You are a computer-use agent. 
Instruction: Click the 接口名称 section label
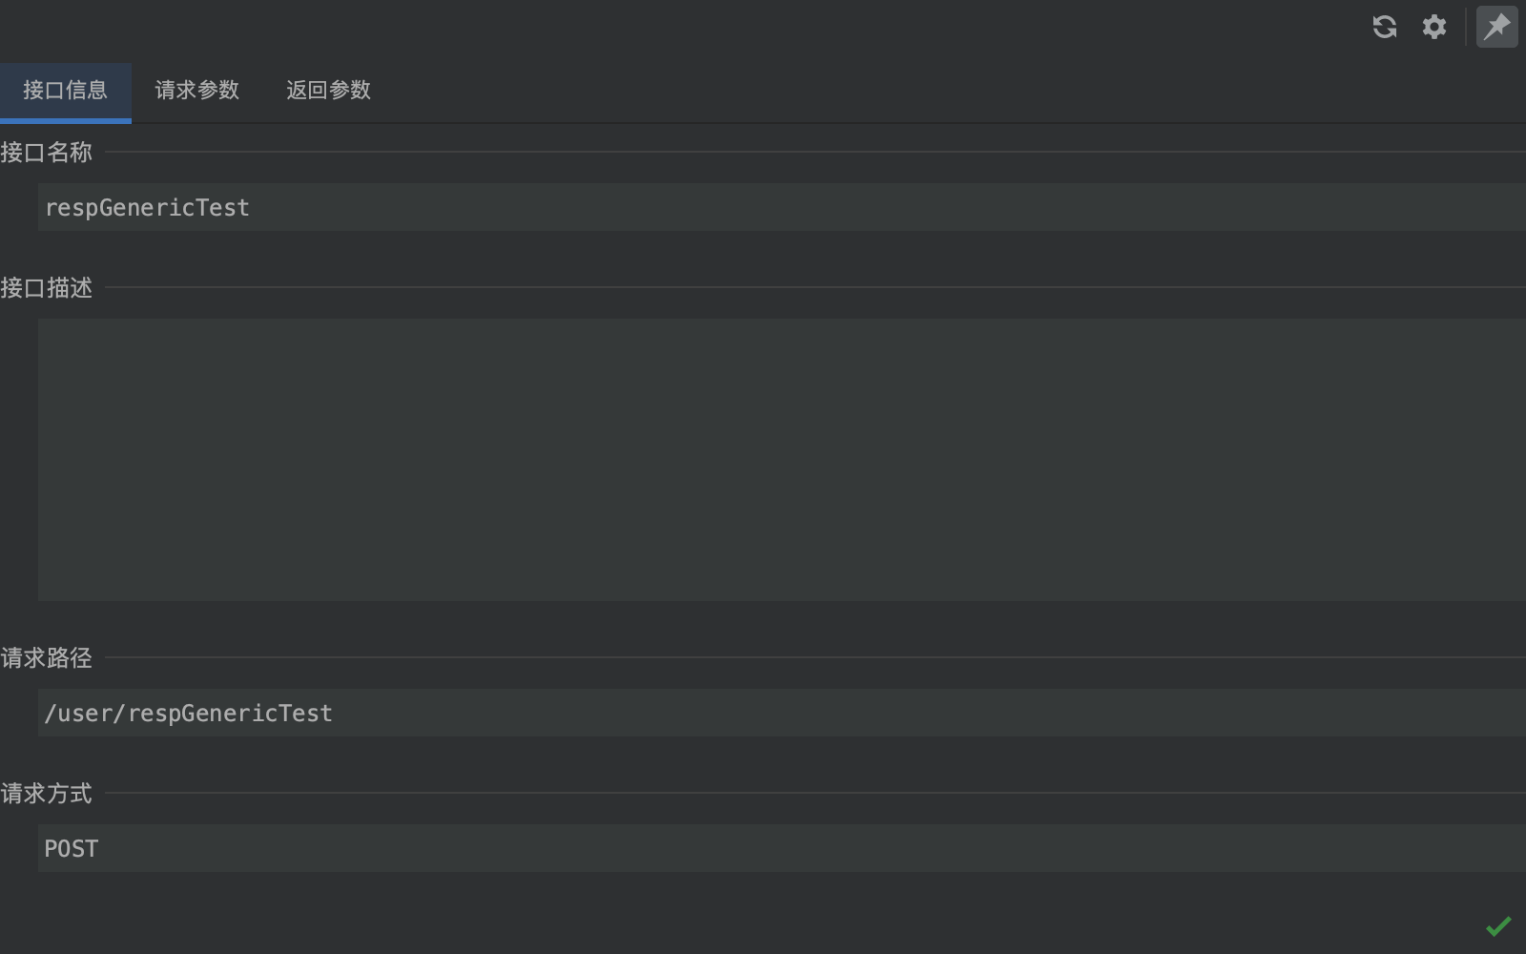click(46, 153)
